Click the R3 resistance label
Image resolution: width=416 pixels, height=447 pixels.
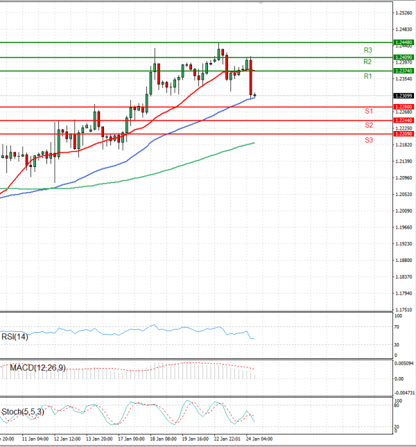coord(368,51)
